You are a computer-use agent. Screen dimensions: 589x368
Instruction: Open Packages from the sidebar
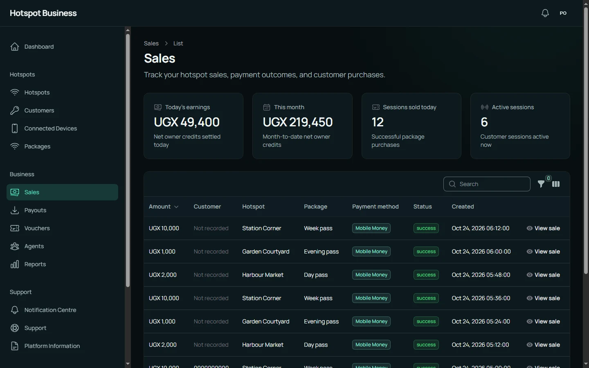62,146
